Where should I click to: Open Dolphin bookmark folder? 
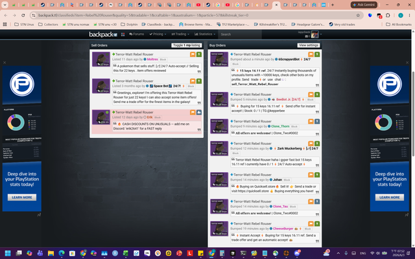pyautogui.click(x=130, y=25)
